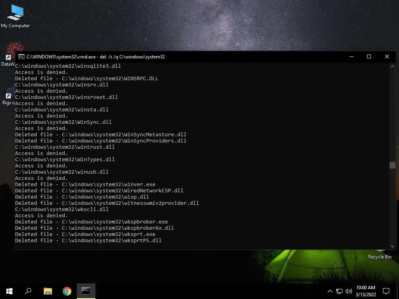Screen dimensions: 399x299
Task: Click line 'C:\windows\system32\wkscli.dll'
Action: point(62,209)
